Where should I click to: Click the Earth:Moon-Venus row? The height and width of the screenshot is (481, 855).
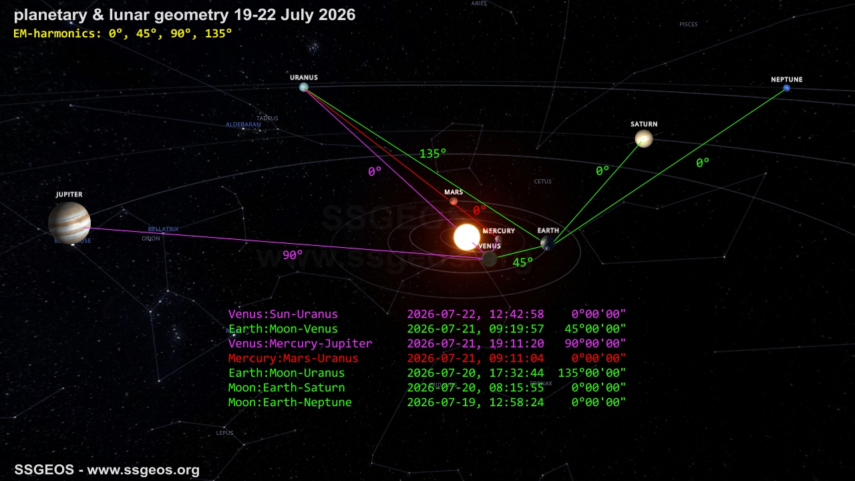(x=427, y=329)
